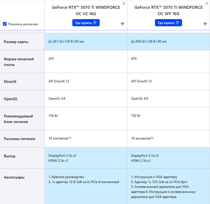Click the move icon of OC V2 column

[x=123, y=24]
